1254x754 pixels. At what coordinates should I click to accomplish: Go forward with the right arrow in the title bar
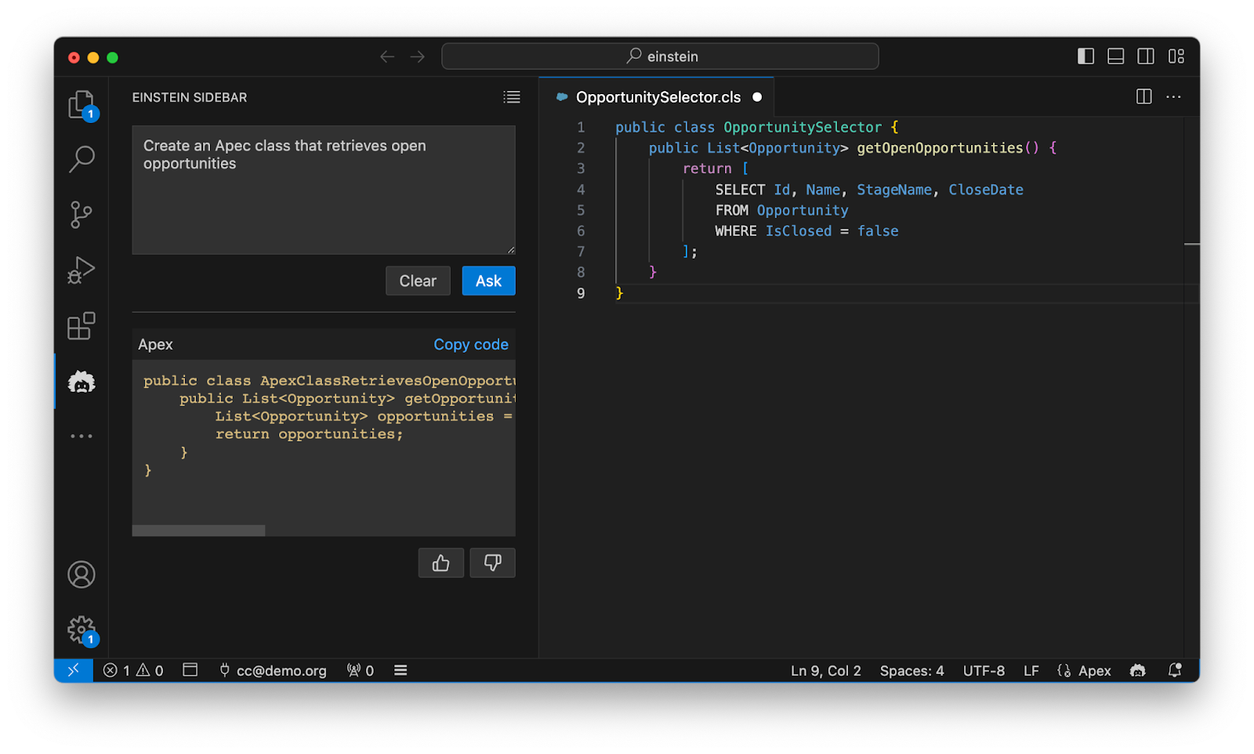pyautogui.click(x=418, y=56)
